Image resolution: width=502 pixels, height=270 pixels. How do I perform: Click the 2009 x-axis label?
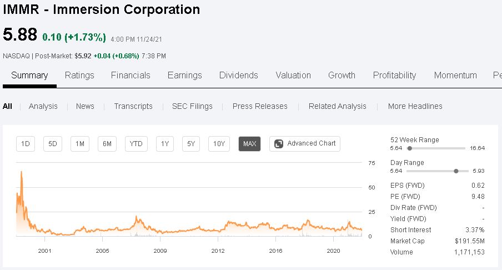point(160,251)
